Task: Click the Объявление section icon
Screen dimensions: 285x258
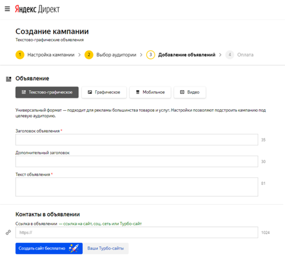Action: 8,78
